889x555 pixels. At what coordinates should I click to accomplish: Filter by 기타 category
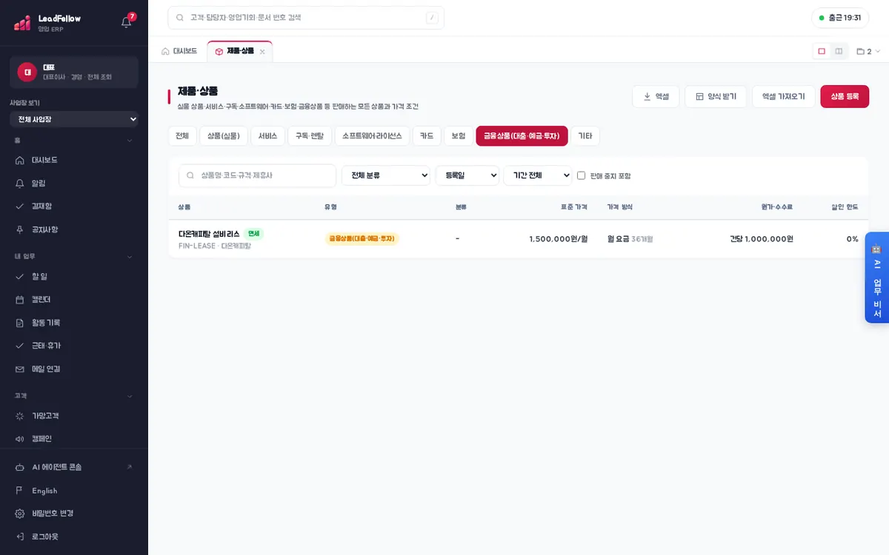click(x=585, y=136)
